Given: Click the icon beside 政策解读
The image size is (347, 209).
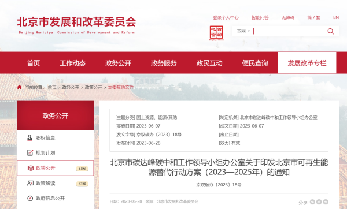Looking at the screenshot, I should pos(30,183).
